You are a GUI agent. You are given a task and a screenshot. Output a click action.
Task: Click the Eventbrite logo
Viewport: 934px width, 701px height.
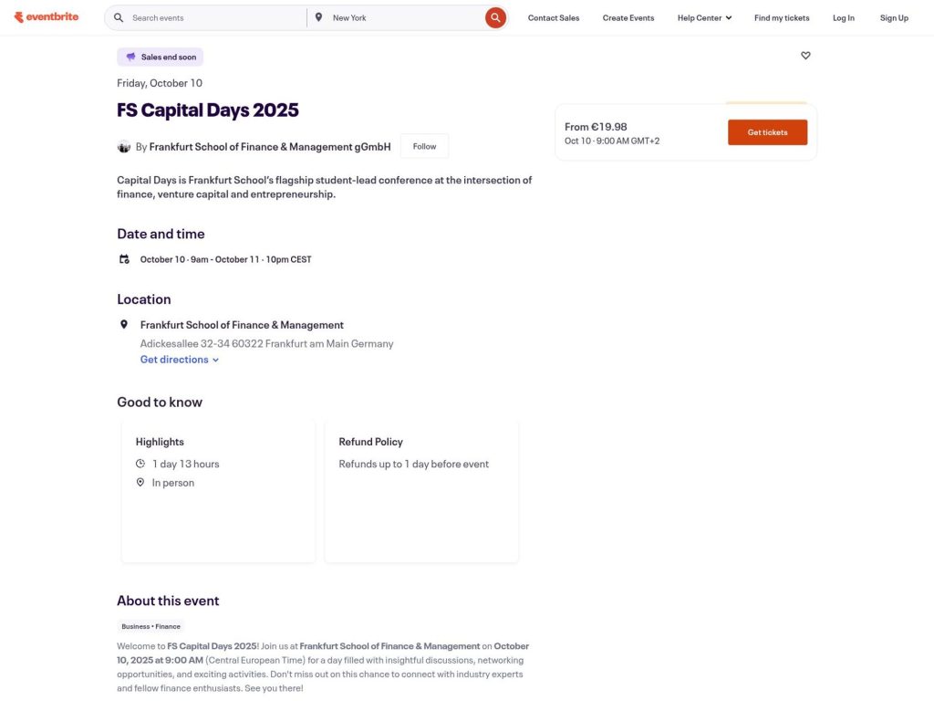tap(47, 16)
